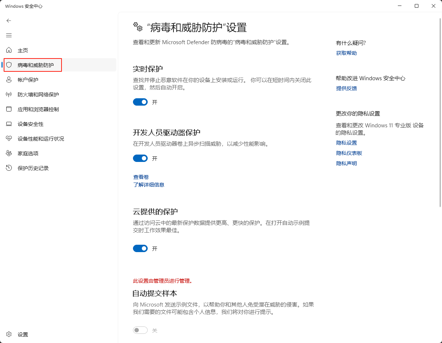Minimize the Windows 安全中心 window
Screen dimensions: 442x343
[400, 6]
